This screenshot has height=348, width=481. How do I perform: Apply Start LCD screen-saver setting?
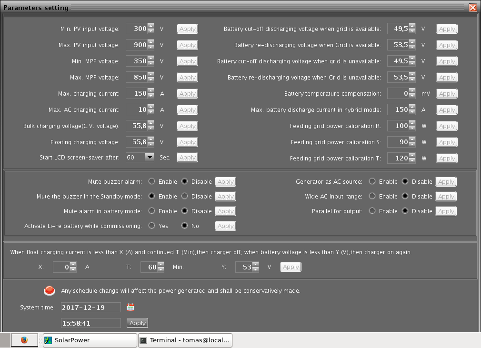pos(188,157)
